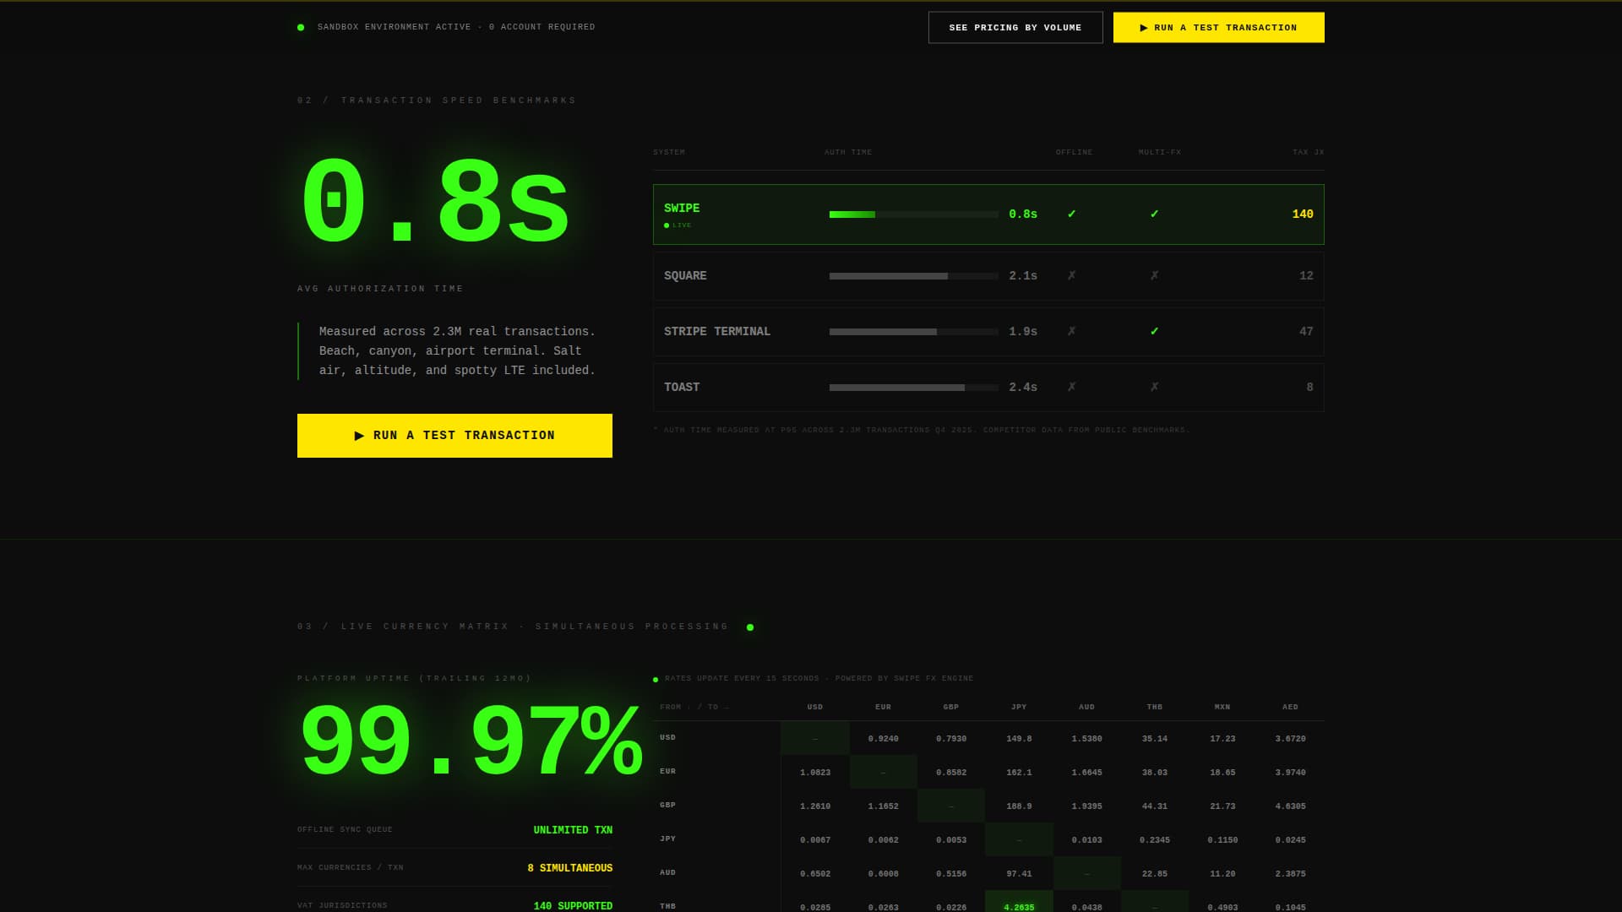Click the Toast auth time progress bar
This screenshot has height=912, width=1622.
click(913, 388)
